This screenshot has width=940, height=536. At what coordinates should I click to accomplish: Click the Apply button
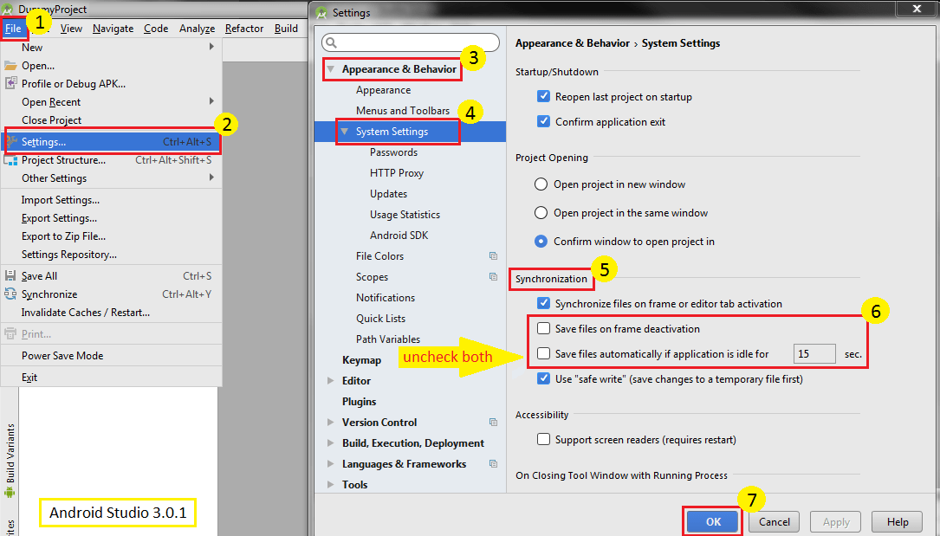coord(836,521)
